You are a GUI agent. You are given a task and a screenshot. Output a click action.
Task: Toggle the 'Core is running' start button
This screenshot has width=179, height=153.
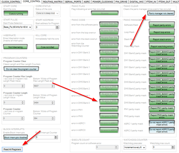pos(16,13)
